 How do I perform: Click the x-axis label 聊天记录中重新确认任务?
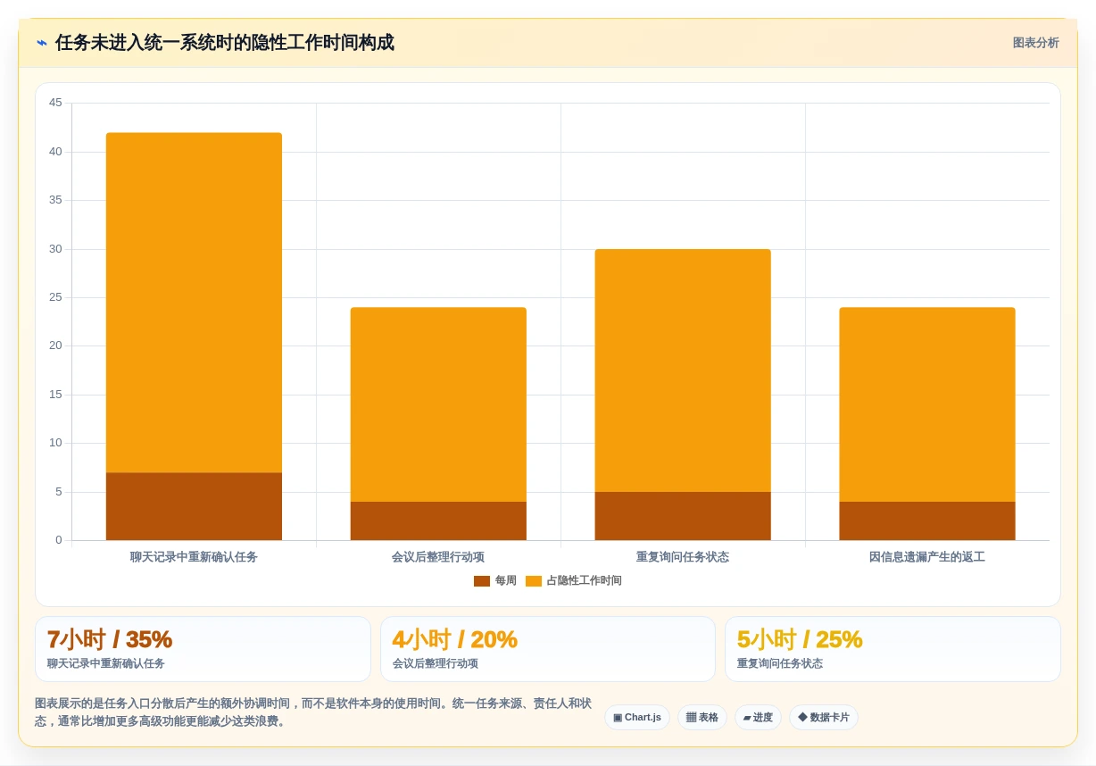(x=194, y=557)
